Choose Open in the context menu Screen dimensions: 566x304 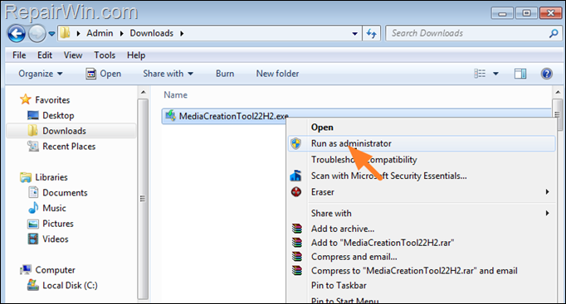click(x=322, y=127)
